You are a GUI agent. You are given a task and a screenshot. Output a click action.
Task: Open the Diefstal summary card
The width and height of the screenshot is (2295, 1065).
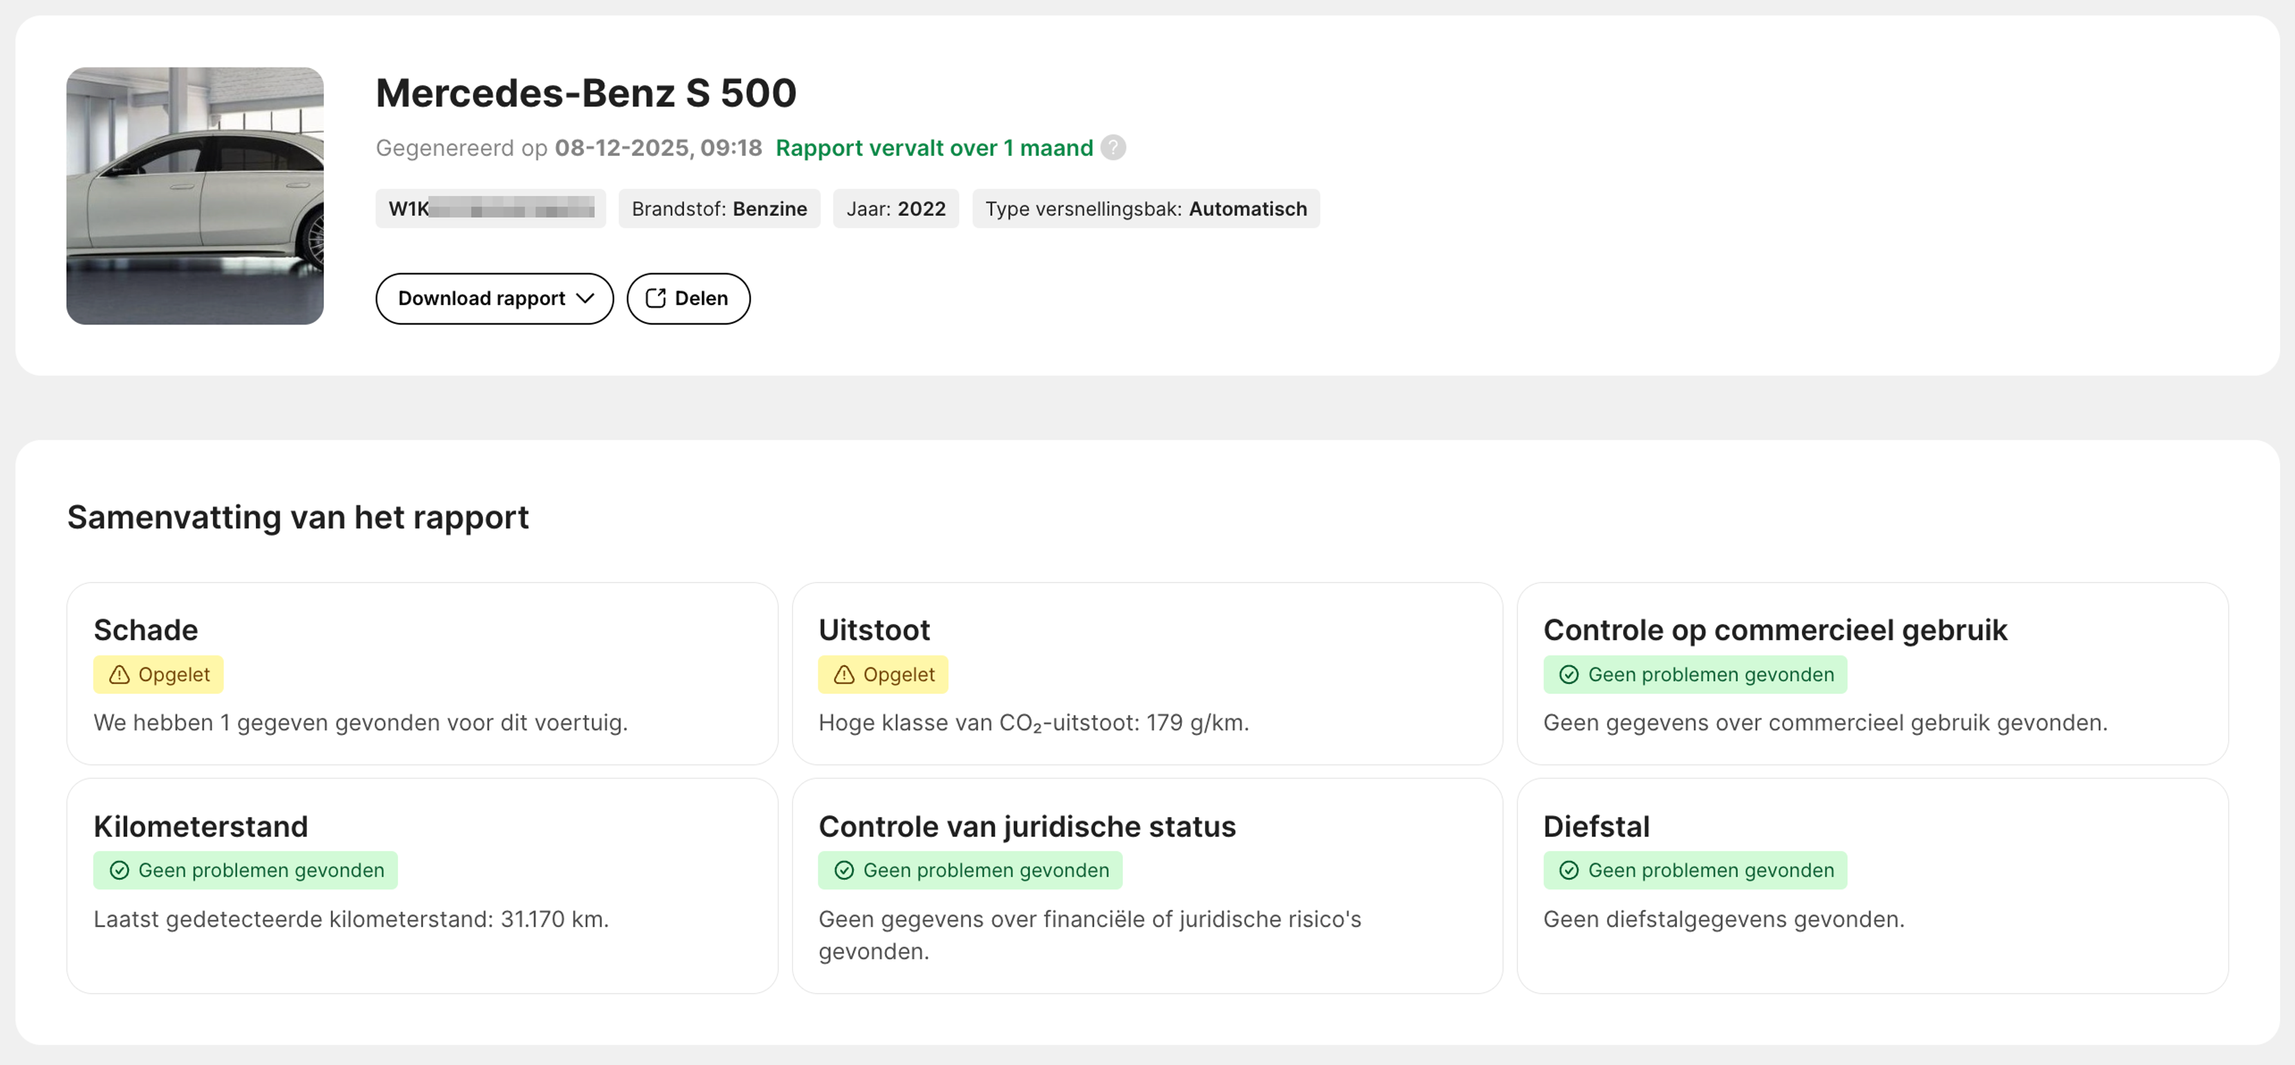[1872, 885]
